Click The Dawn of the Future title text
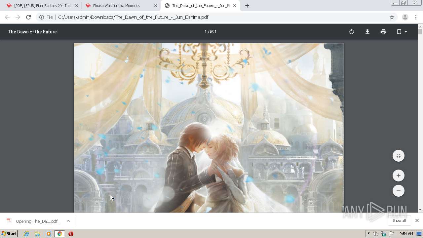Screen dimensions: 423x238 click(32, 32)
